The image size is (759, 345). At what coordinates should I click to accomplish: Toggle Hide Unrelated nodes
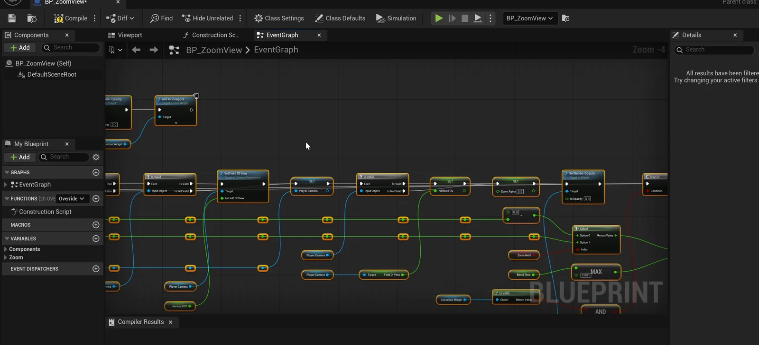click(207, 18)
